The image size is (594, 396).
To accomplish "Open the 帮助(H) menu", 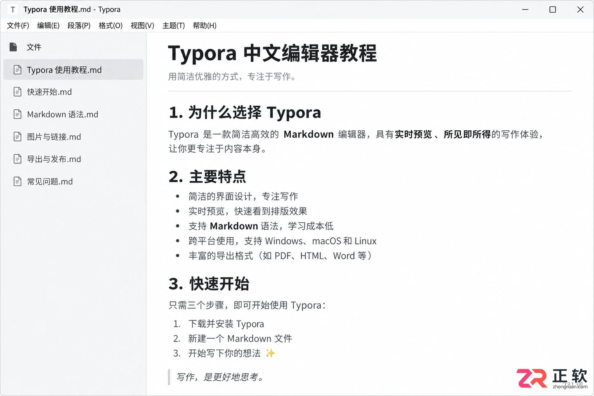I will point(205,26).
